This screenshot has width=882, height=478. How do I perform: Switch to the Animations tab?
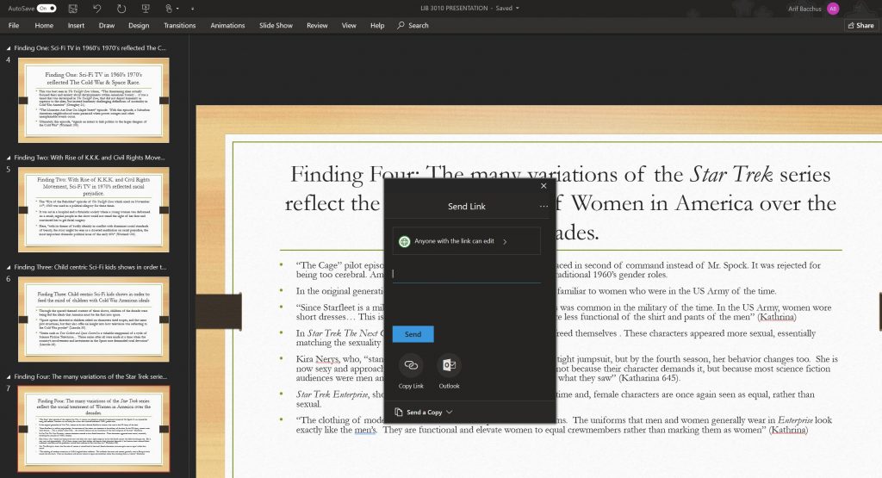(227, 25)
